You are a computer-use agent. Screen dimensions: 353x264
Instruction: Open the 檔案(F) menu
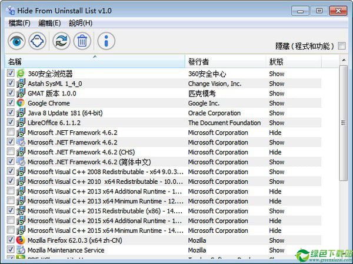tap(19, 23)
